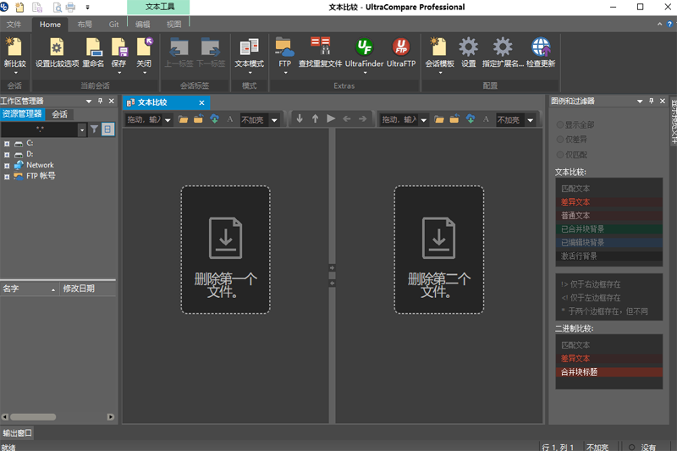The width and height of the screenshot is (677, 451).
Task: Click left pane download from FTP icon
Action: (x=214, y=119)
